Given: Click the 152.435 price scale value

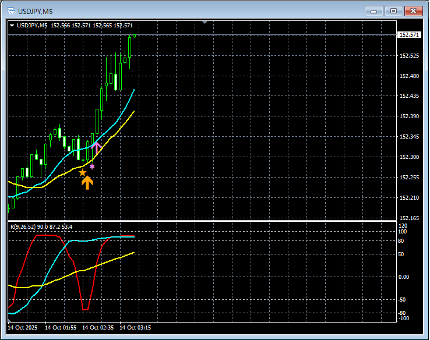Looking at the screenshot, I should [410, 96].
